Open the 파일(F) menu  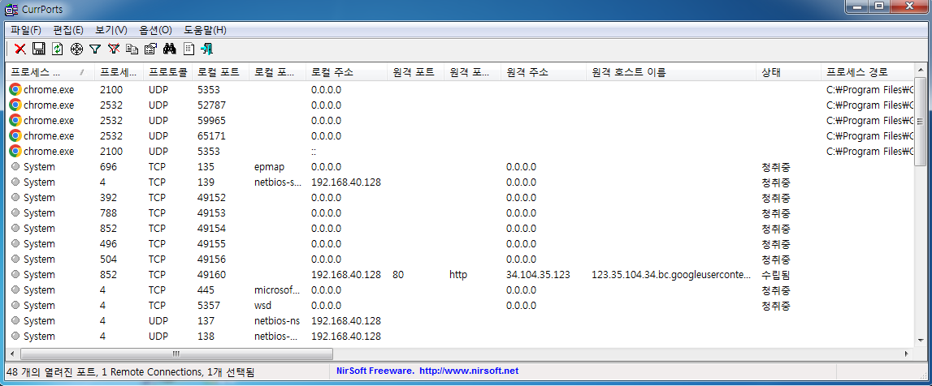(x=26, y=30)
